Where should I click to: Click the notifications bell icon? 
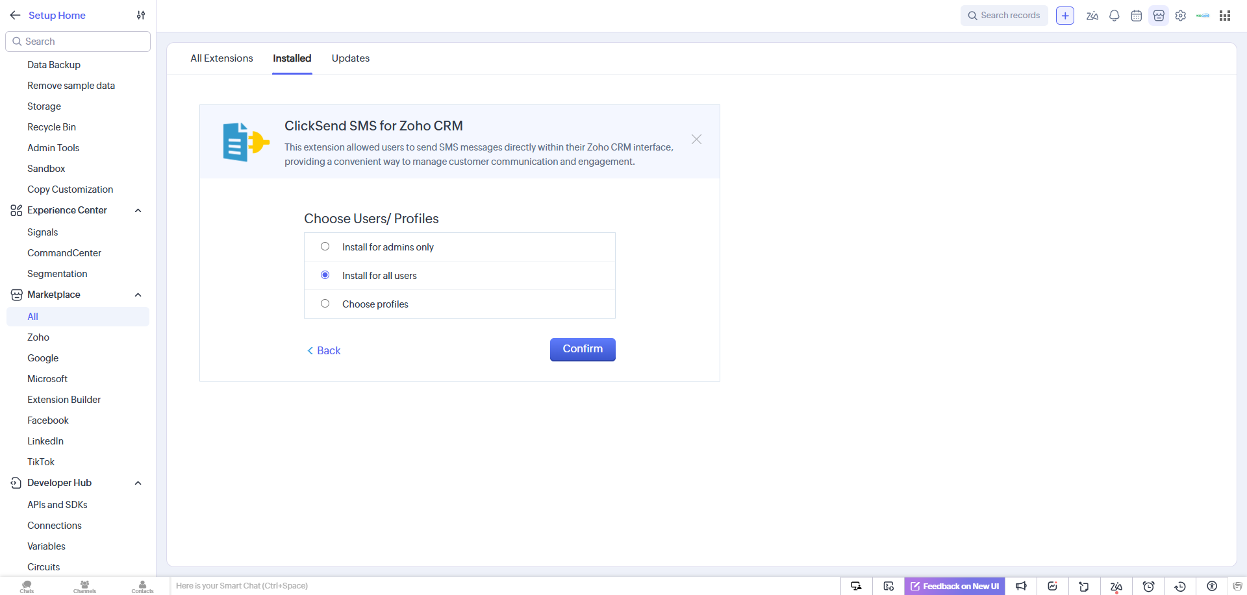1114,16
